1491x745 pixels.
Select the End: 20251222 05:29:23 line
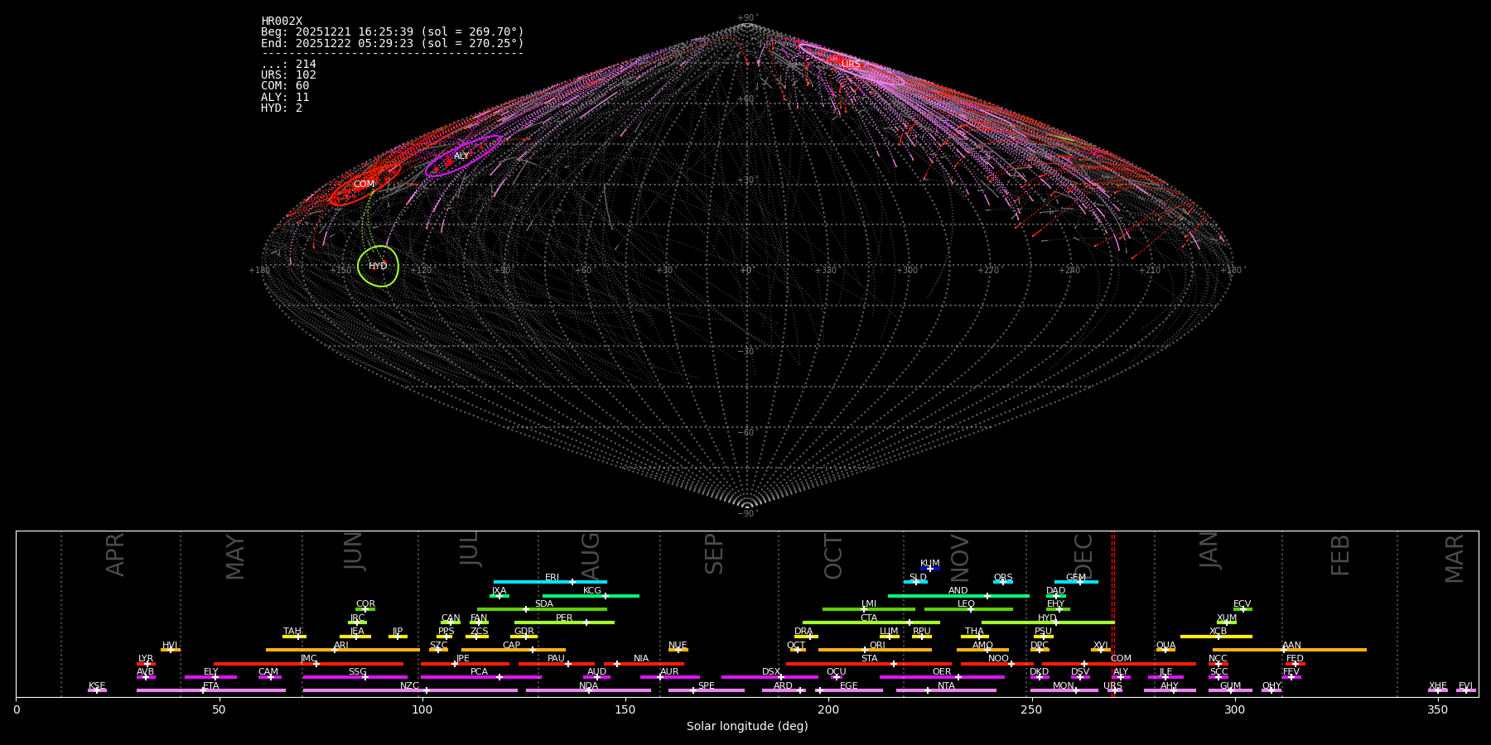393,43
